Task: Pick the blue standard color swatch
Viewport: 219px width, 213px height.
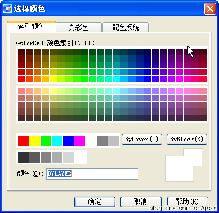Action: tap(68, 141)
